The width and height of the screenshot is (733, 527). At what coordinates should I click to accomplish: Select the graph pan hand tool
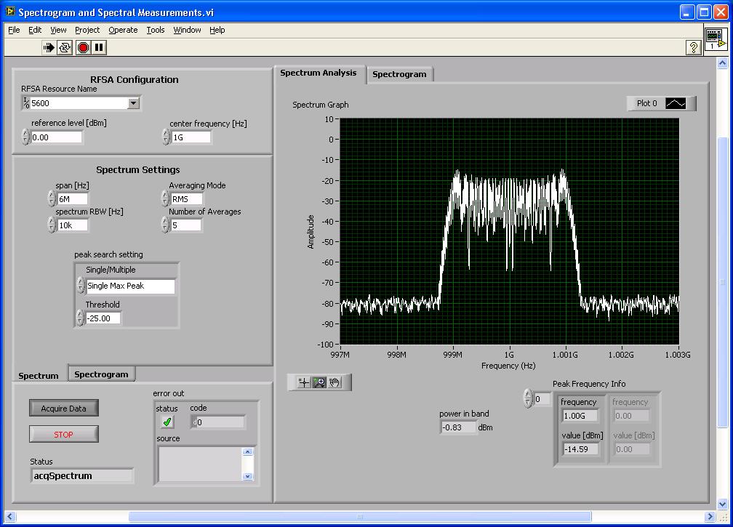[x=335, y=382]
